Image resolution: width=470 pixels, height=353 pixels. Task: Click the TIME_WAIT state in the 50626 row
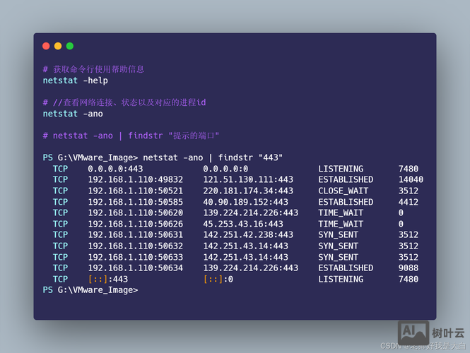341,224
